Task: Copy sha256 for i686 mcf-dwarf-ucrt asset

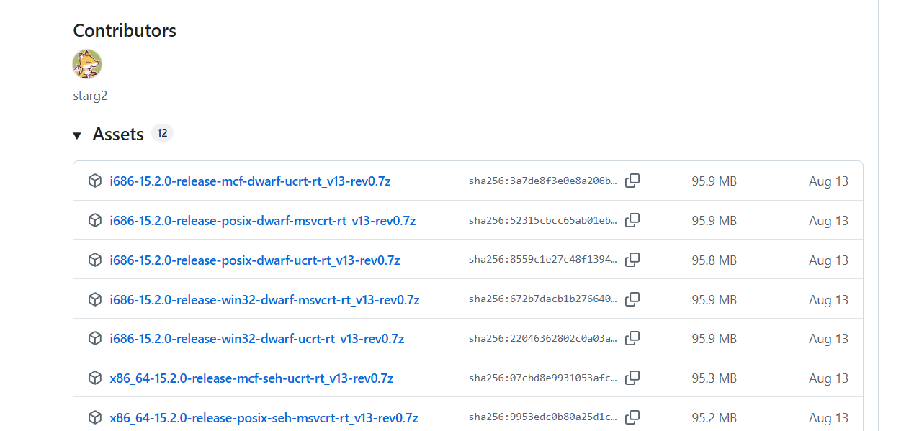Action: click(632, 181)
